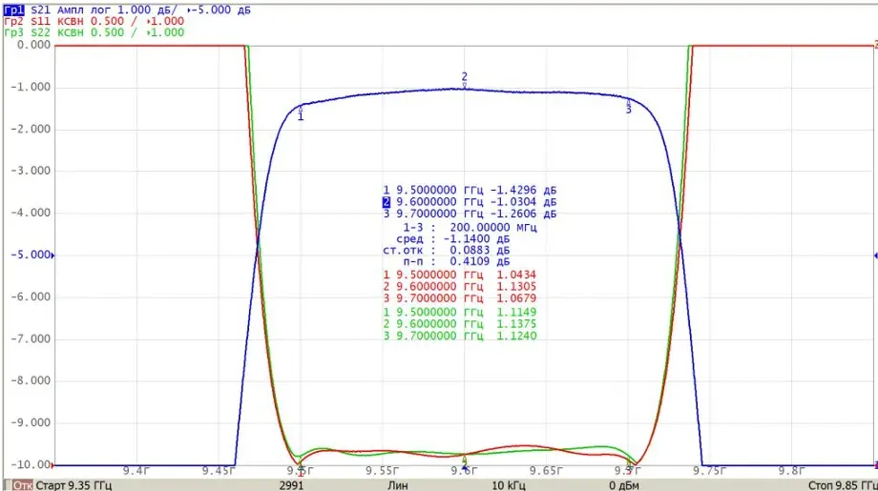Click the red Отк indicator in status bar
The width and height of the screenshot is (878, 491).
pyautogui.click(x=23, y=485)
